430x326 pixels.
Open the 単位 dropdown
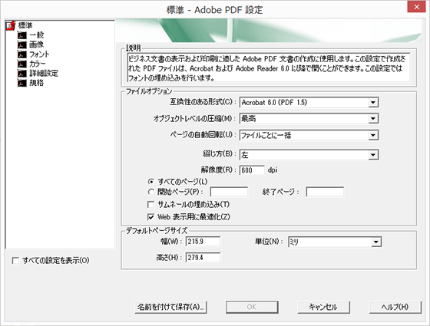click(x=335, y=242)
